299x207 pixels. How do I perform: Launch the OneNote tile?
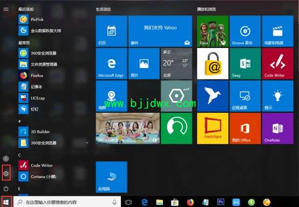pyautogui.click(x=278, y=128)
